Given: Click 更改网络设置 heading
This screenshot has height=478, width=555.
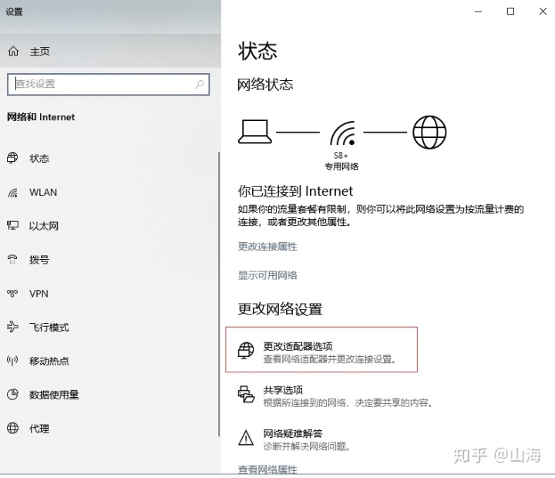Looking at the screenshot, I should click(280, 308).
